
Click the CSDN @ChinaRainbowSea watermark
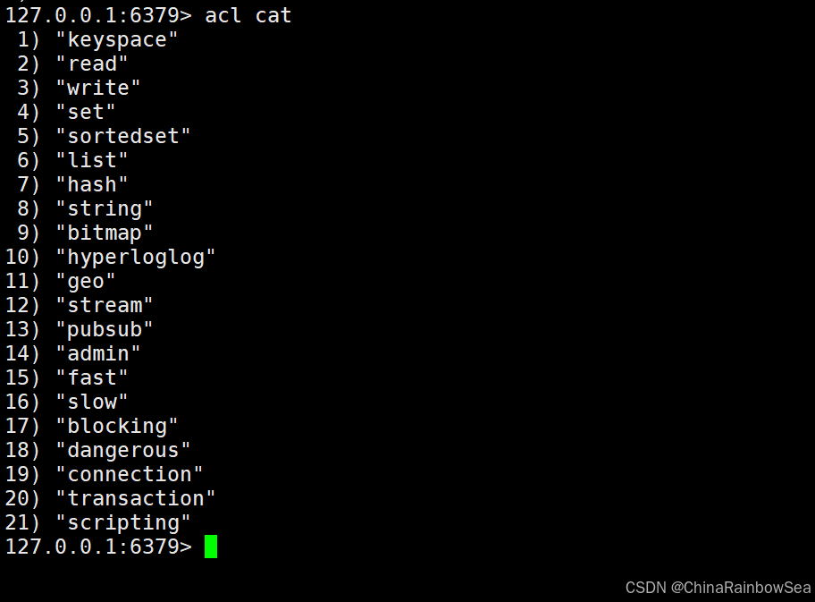[x=718, y=588]
